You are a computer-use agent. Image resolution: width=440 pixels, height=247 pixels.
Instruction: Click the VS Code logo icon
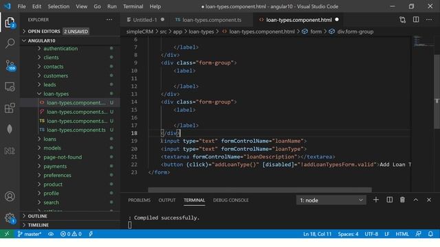coord(8,6)
